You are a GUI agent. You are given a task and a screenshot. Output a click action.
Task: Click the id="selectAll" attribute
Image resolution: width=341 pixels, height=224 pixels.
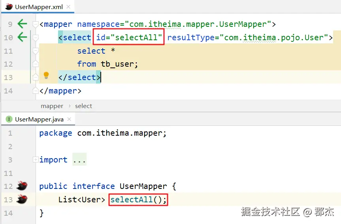pos(129,37)
